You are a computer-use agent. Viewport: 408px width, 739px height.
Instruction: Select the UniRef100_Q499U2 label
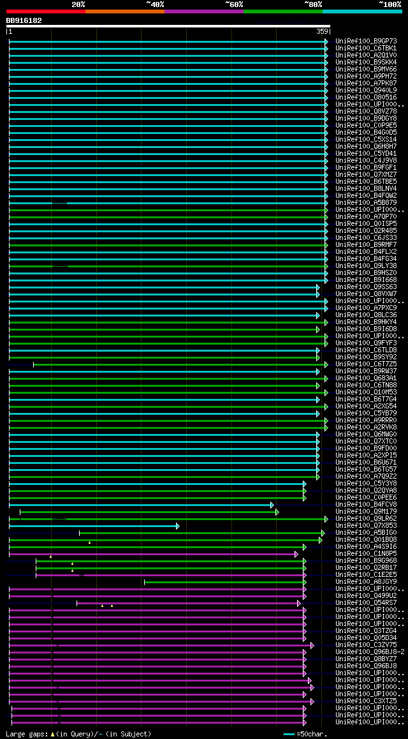(366, 595)
